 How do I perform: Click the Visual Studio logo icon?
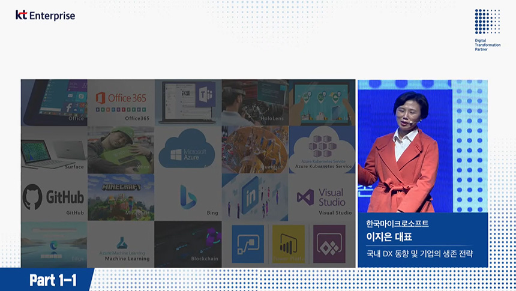[x=305, y=197]
